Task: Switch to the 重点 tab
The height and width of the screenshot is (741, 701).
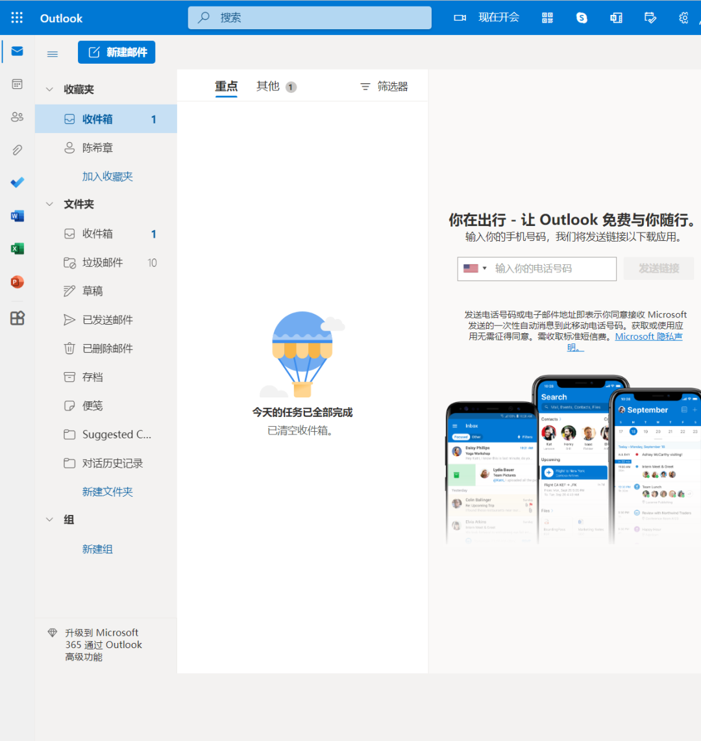Action: coord(227,86)
